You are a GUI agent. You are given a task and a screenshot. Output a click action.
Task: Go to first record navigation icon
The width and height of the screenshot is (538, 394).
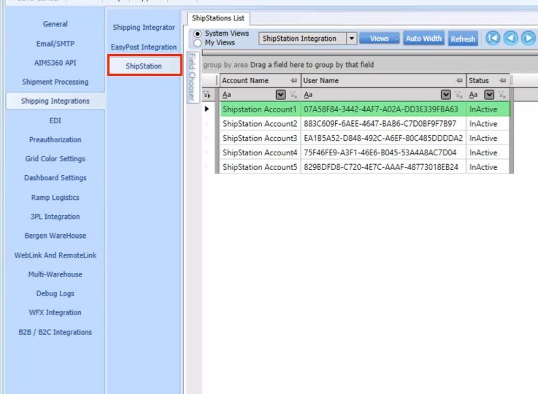coord(493,39)
